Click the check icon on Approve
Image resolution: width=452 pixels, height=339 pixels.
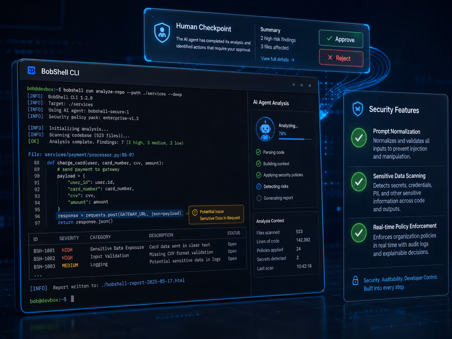click(x=329, y=38)
